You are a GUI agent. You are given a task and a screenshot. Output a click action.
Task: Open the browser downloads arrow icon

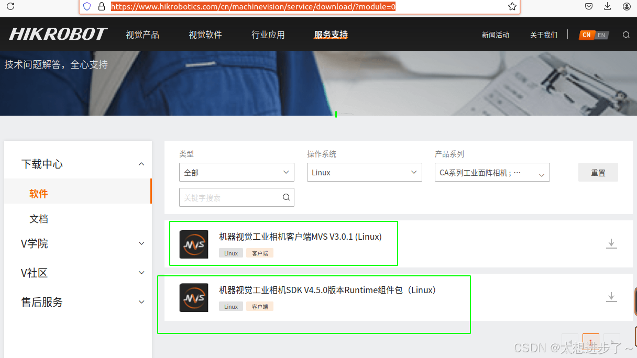(608, 6)
